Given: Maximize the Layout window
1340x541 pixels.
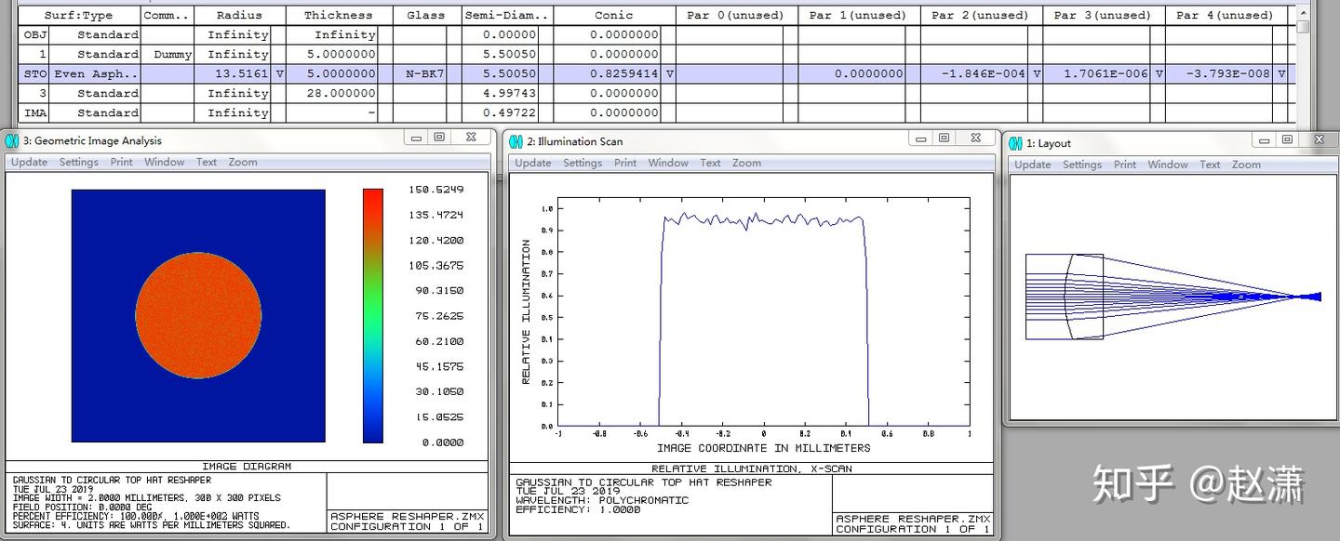Looking at the screenshot, I should [1287, 139].
